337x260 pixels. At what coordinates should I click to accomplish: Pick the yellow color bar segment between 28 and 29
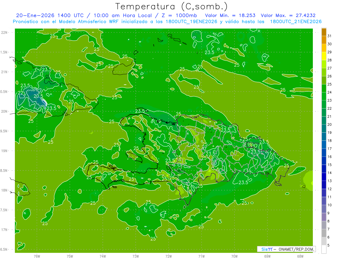click(324, 56)
